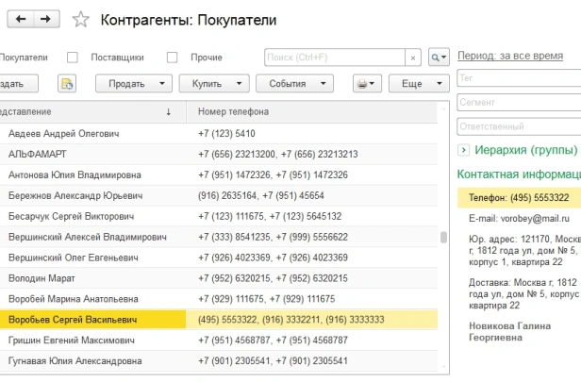Expand the Иерархия (группы) section
The height and width of the screenshot is (382, 581).
[x=463, y=150]
